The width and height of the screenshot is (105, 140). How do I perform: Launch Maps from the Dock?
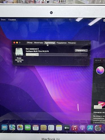click(x=12, y=128)
